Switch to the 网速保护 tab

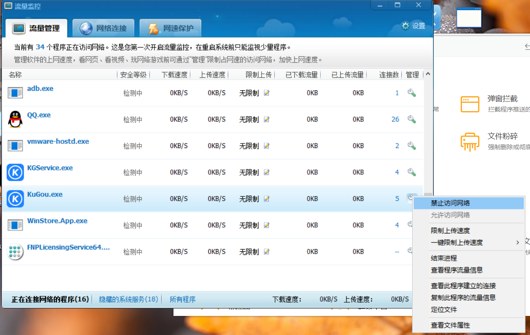(170, 29)
